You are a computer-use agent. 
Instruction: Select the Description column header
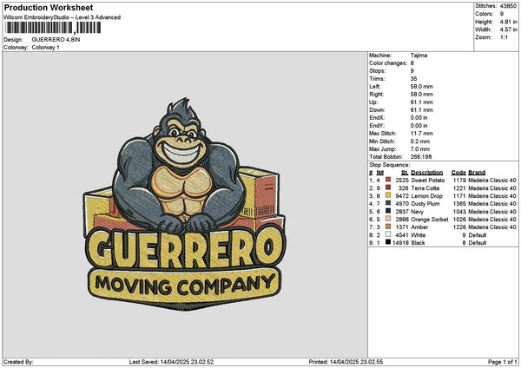[427, 172]
